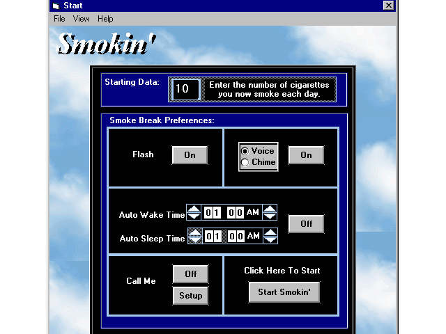Open the Help menu

pyautogui.click(x=105, y=19)
